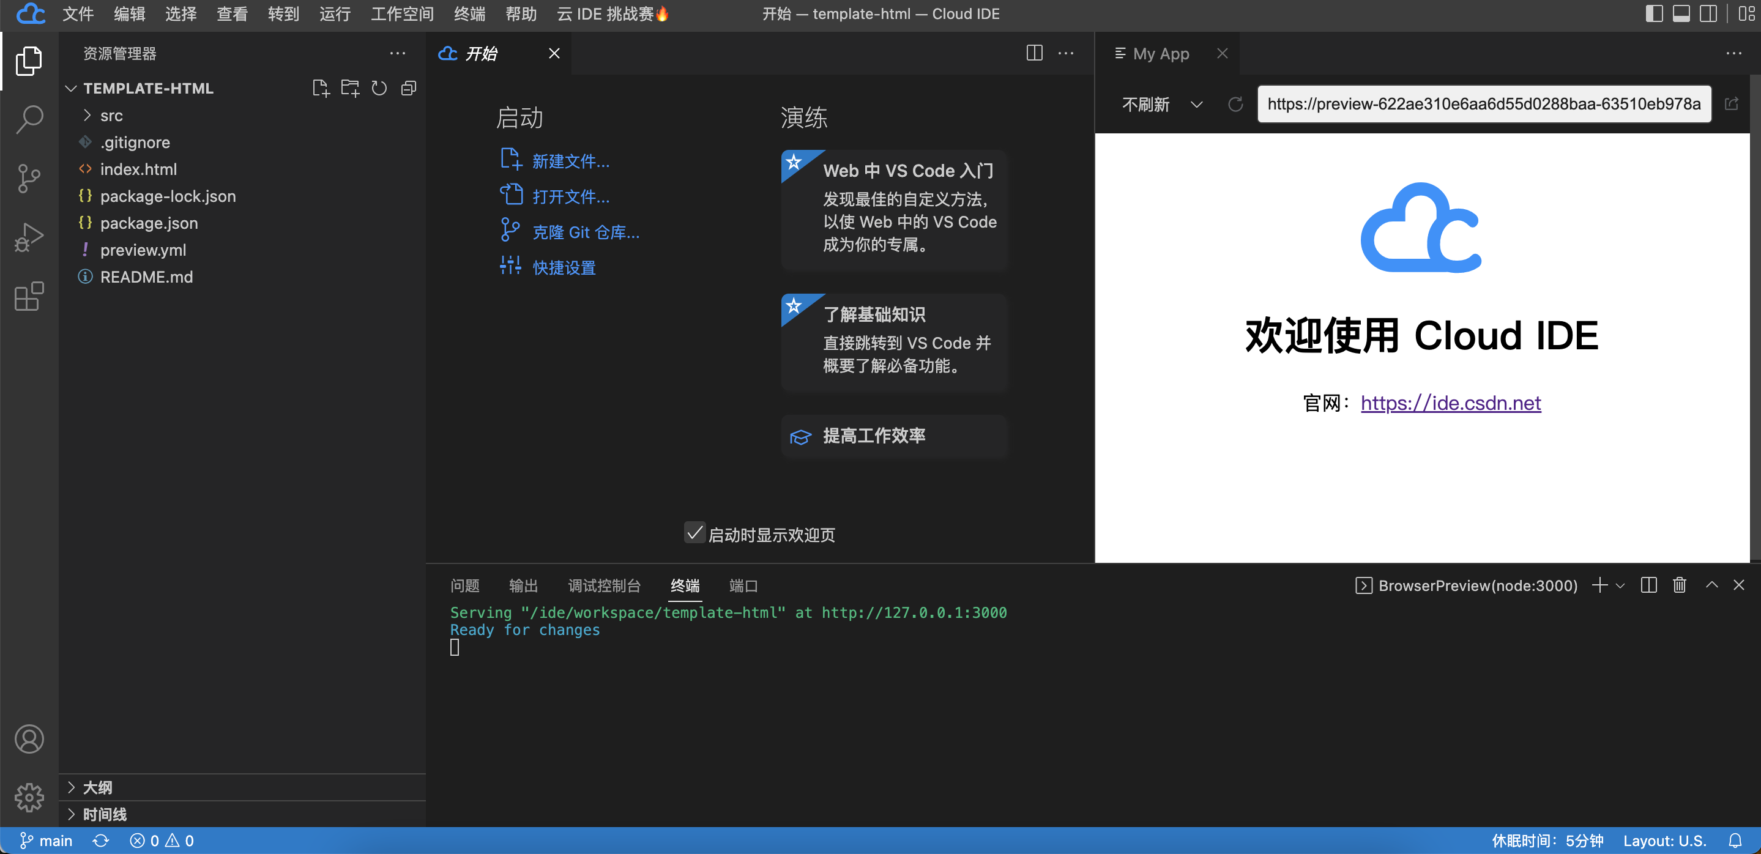
Task: Open more actions for My App preview
Action: tap(1733, 53)
